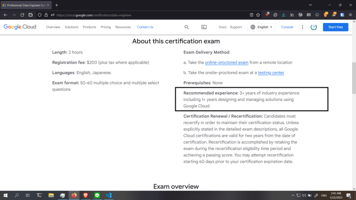
Task: Open the three-dot more options menu
Action: (302, 27)
